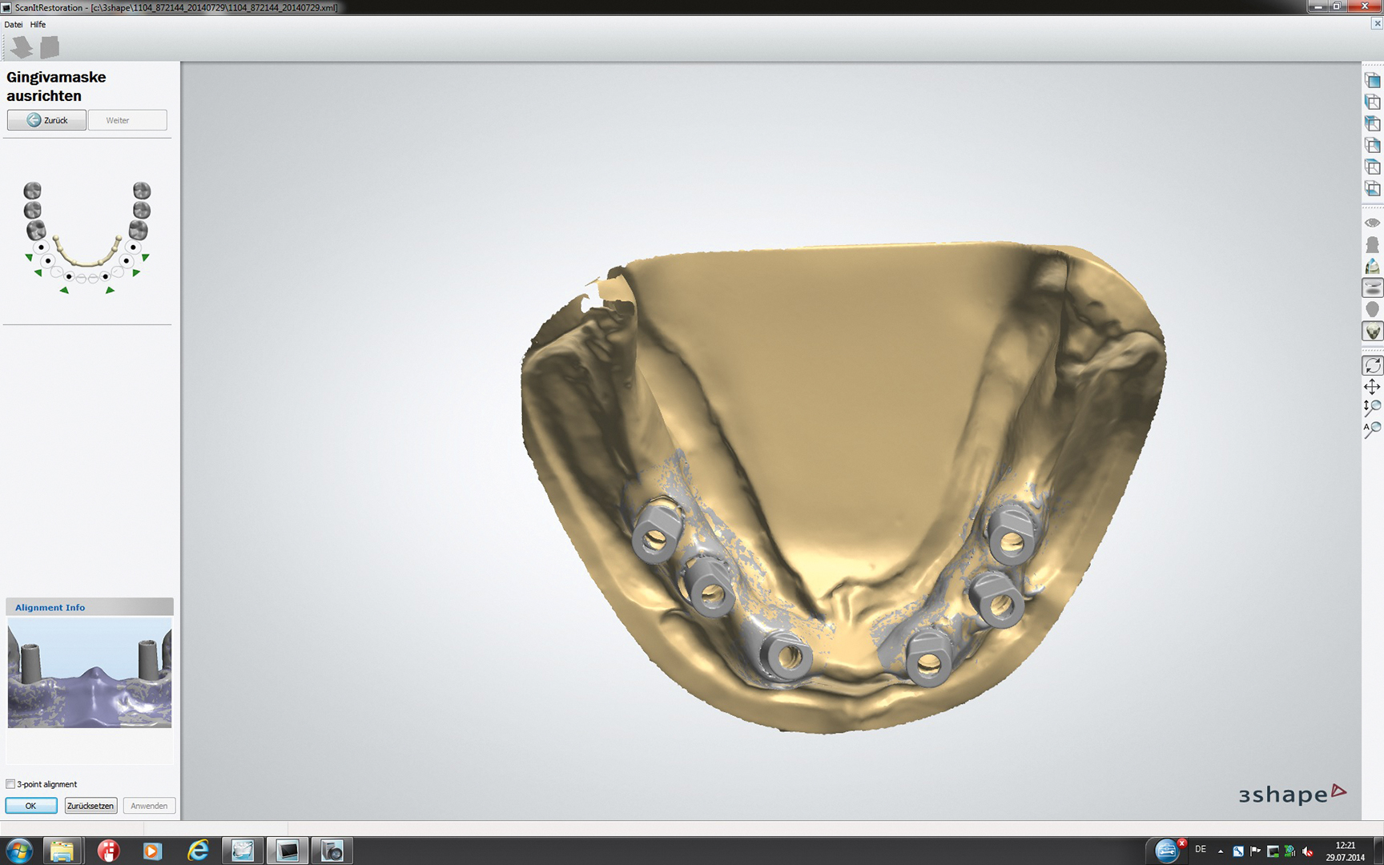
Task: Toggle the scanned model display icon
Action: click(x=1372, y=332)
